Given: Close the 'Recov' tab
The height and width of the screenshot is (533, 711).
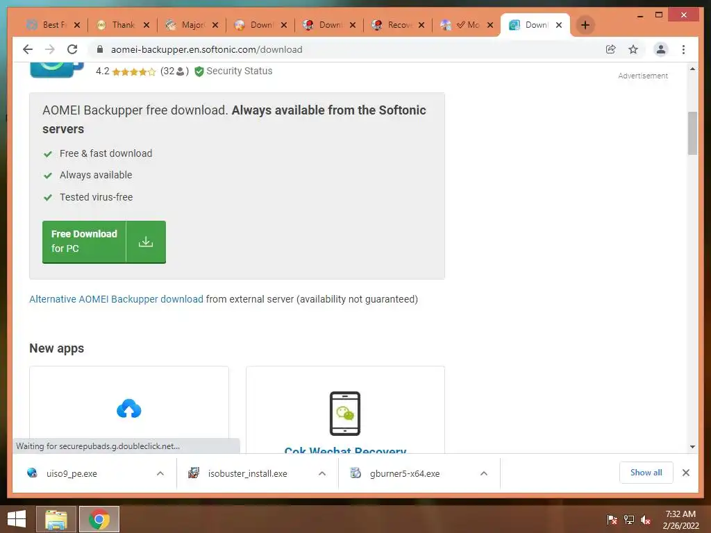Looking at the screenshot, I should coord(421,25).
